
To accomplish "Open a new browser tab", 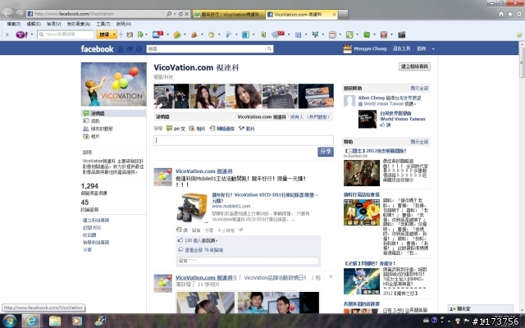I will [x=343, y=15].
